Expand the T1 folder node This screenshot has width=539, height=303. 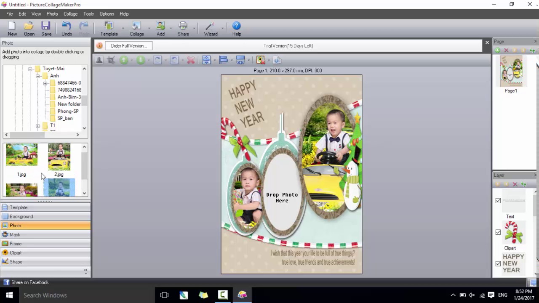(x=38, y=126)
